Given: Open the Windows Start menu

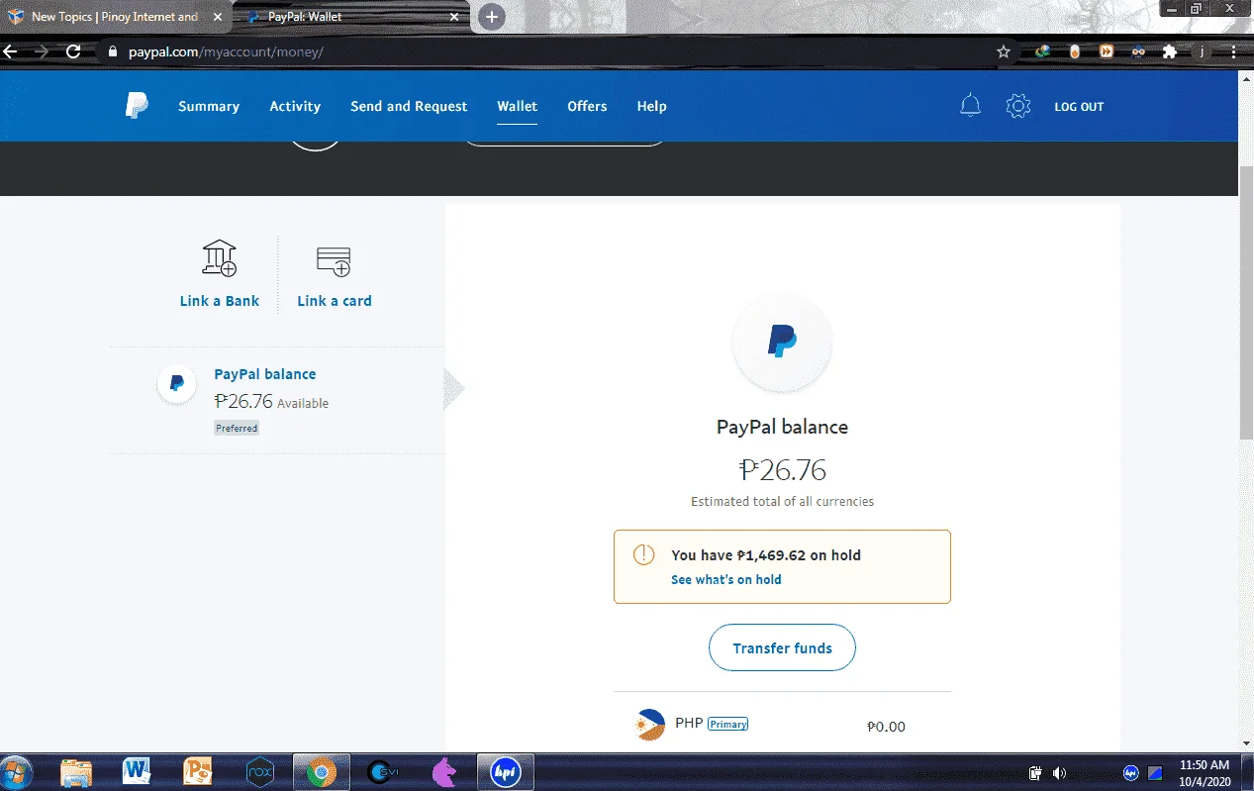Looking at the screenshot, I should [17, 772].
